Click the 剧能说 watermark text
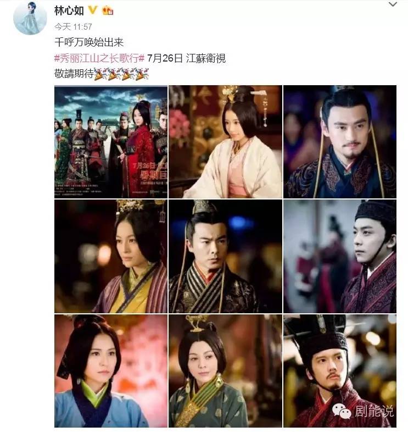Screen dimensions: 408x432 coord(374,411)
